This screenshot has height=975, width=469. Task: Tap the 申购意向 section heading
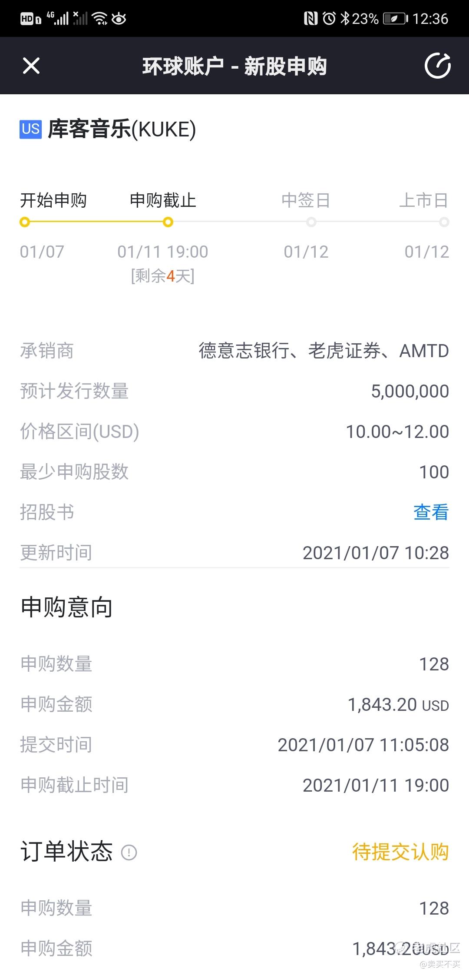[x=66, y=607]
